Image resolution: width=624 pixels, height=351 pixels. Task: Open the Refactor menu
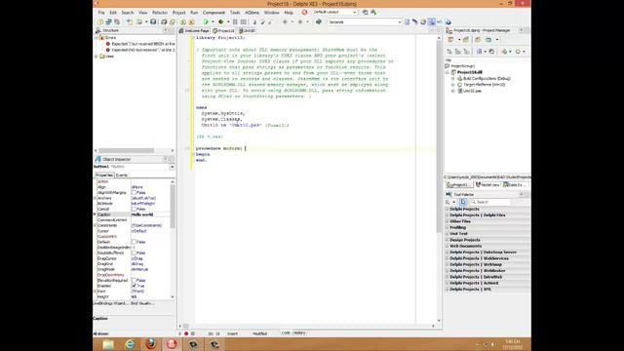click(160, 13)
